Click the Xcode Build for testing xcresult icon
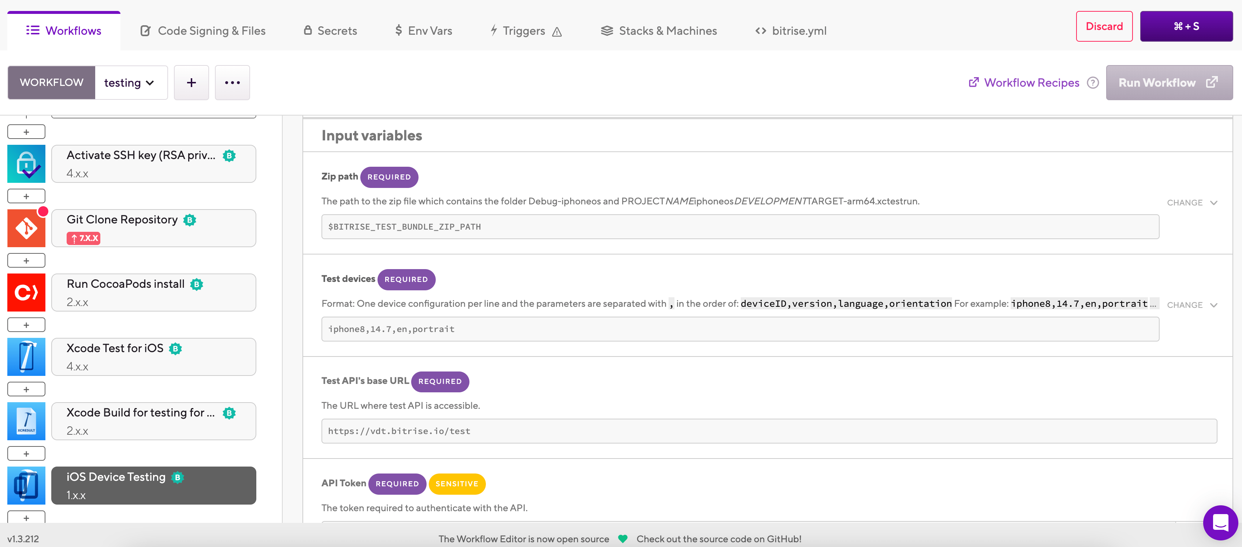The height and width of the screenshot is (547, 1242). click(26, 421)
